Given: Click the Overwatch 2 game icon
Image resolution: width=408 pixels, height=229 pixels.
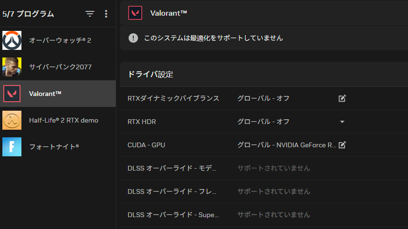Looking at the screenshot, I should coord(12,40).
